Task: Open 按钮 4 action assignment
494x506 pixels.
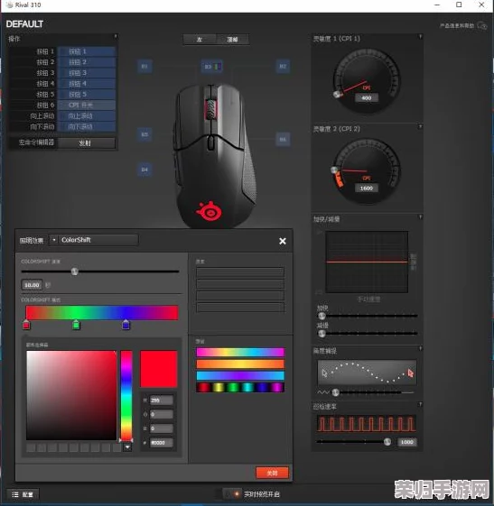Action: [x=87, y=84]
